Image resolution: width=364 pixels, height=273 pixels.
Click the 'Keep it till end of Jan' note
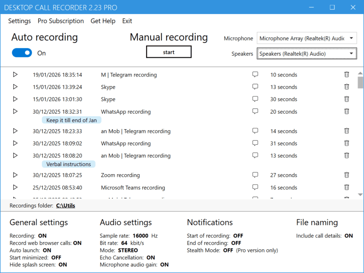71,120
